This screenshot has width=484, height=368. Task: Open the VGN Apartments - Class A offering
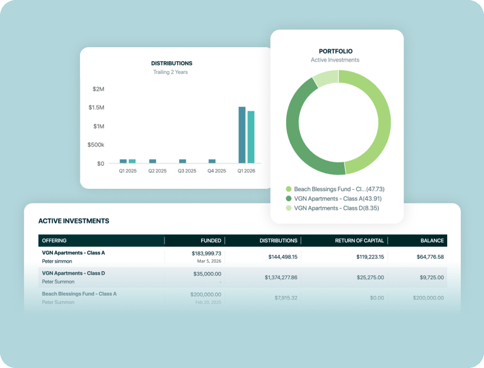[73, 253]
